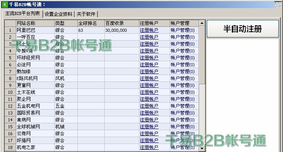Select the 一呼百应 site name cell
Viewport: 283px width, 152px height.
tap(35, 37)
